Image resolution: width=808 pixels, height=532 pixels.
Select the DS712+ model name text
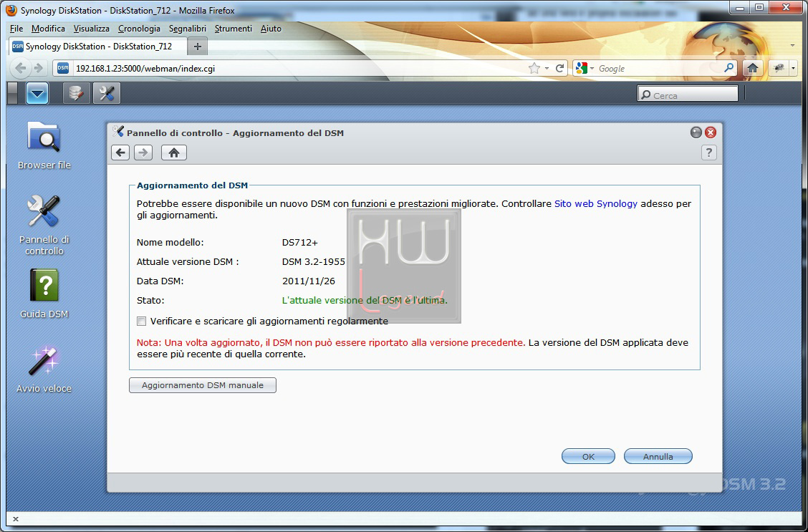pyautogui.click(x=300, y=243)
